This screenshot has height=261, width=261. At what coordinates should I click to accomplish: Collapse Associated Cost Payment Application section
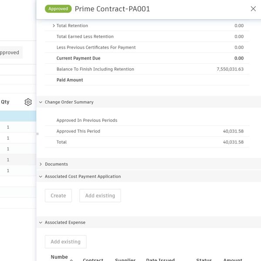coord(40,177)
